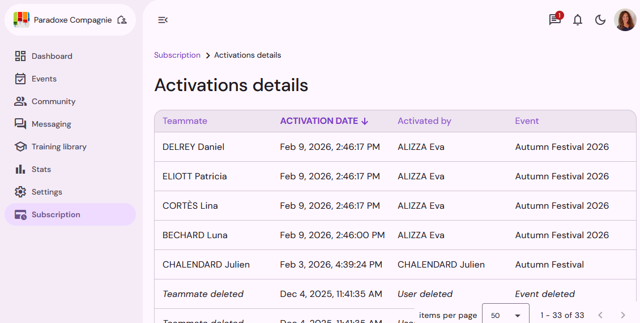Screen dimensions: 640x323
Task: Go to Messaging section
Action: pos(51,124)
